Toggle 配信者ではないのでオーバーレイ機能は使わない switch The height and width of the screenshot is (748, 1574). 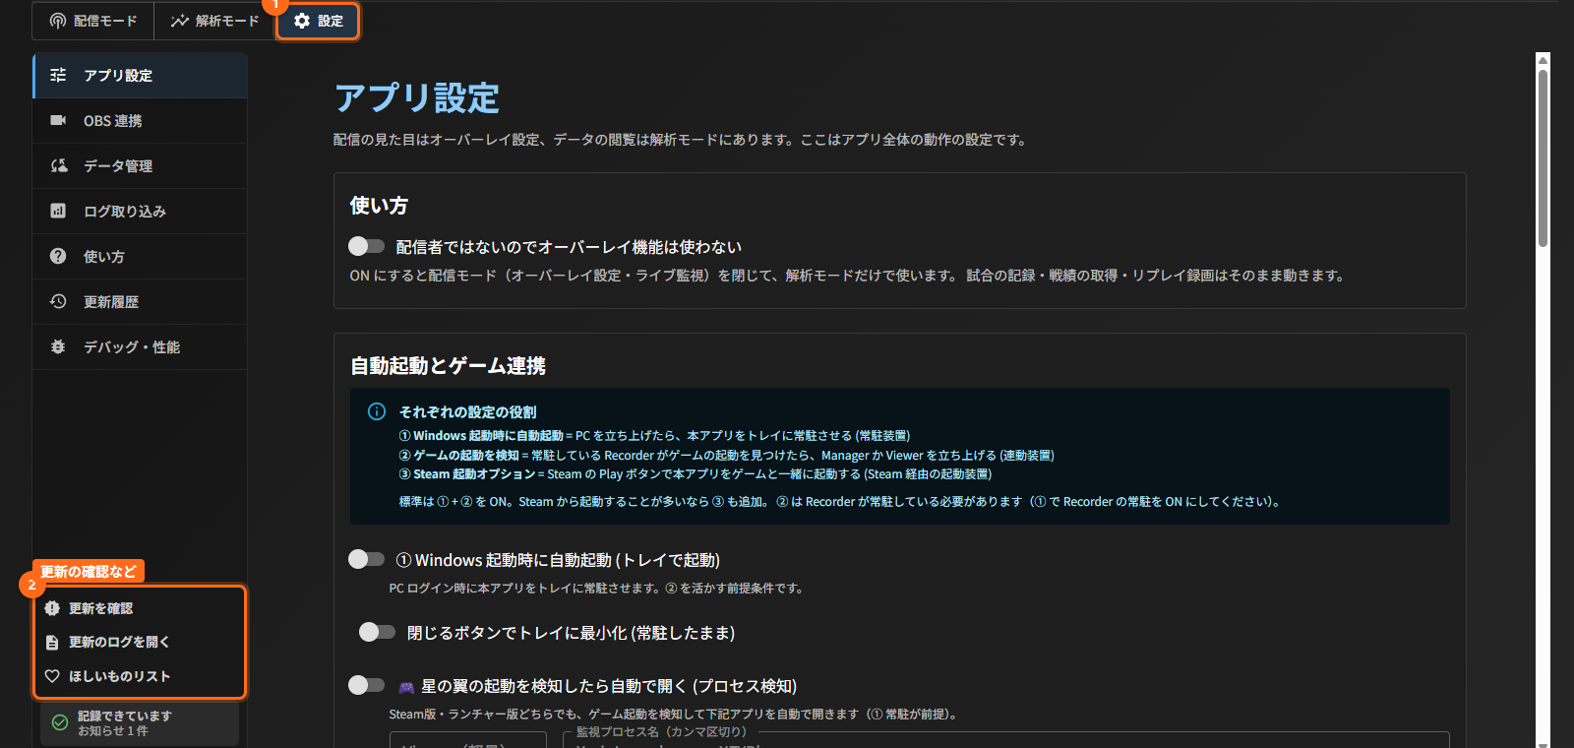366,246
